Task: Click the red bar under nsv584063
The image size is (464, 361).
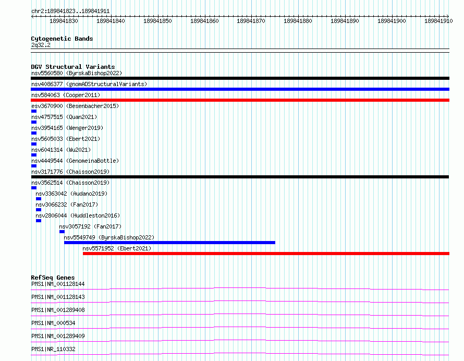Action: (240, 100)
